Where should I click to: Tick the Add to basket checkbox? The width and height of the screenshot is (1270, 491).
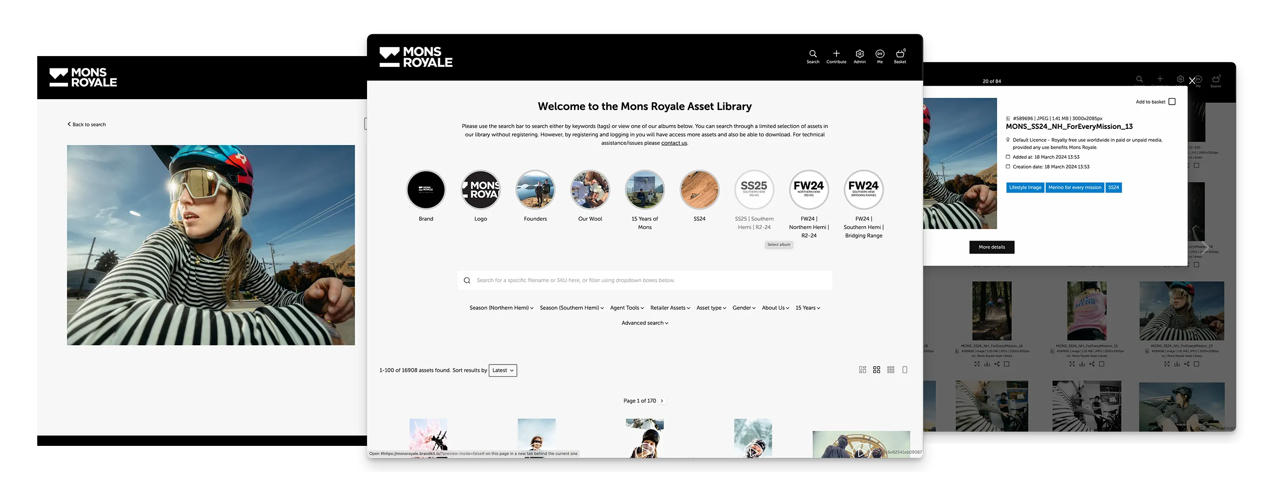point(1172,102)
